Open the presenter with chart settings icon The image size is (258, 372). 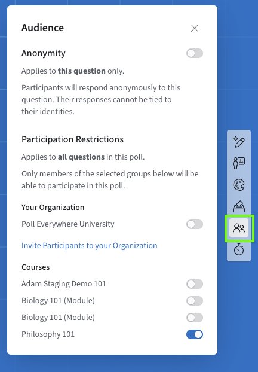[239, 163]
